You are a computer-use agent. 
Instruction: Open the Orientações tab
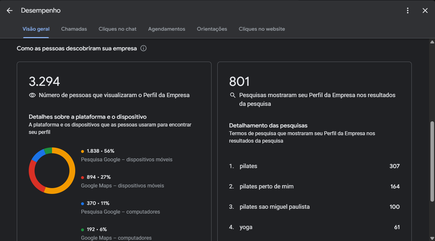click(212, 29)
